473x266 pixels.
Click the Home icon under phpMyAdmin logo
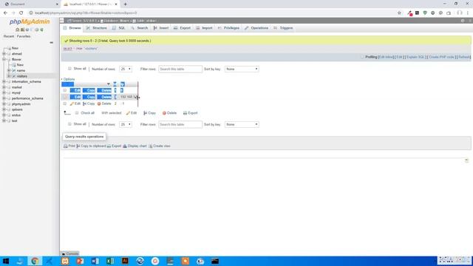(18, 30)
